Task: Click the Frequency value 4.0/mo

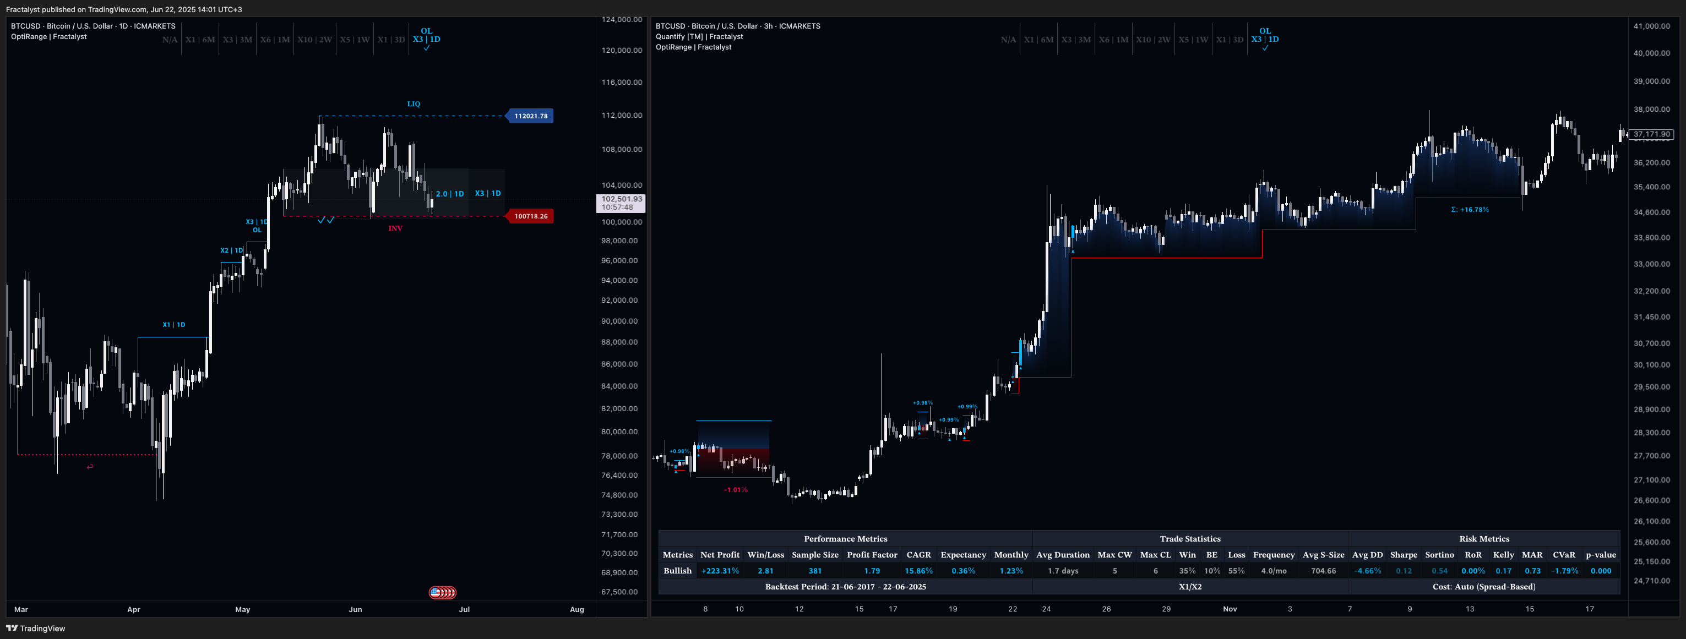Action: point(1274,571)
